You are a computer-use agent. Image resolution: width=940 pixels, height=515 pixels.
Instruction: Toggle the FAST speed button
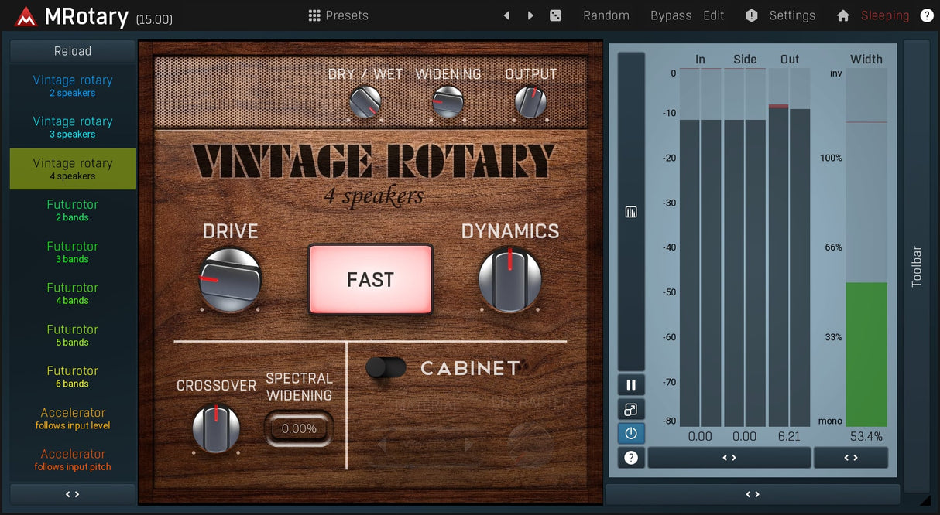[x=370, y=279]
